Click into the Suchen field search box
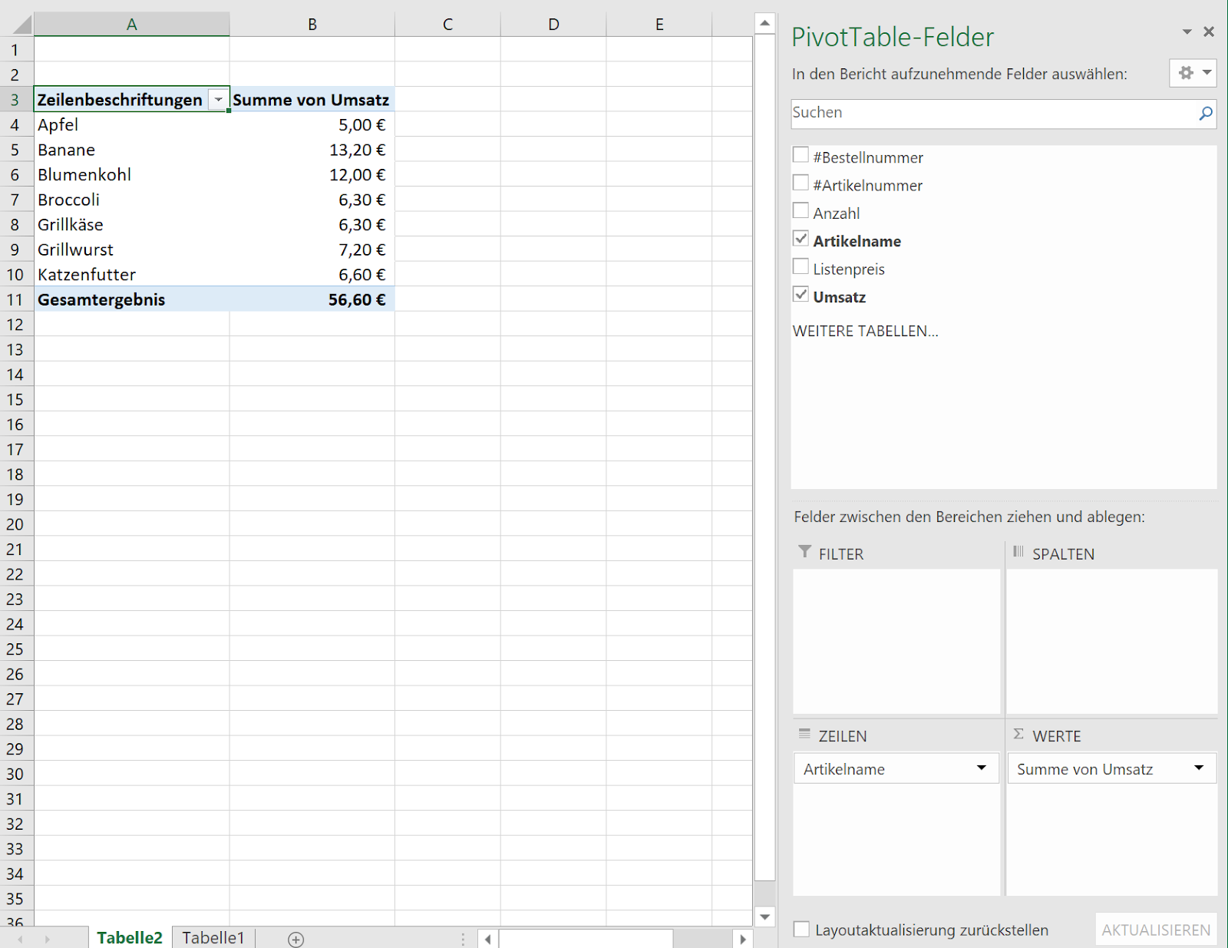Image resolution: width=1228 pixels, height=948 pixels. coord(990,114)
